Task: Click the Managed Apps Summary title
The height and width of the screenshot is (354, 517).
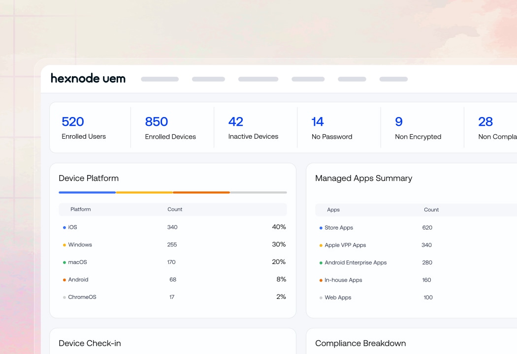Action: tap(364, 178)
